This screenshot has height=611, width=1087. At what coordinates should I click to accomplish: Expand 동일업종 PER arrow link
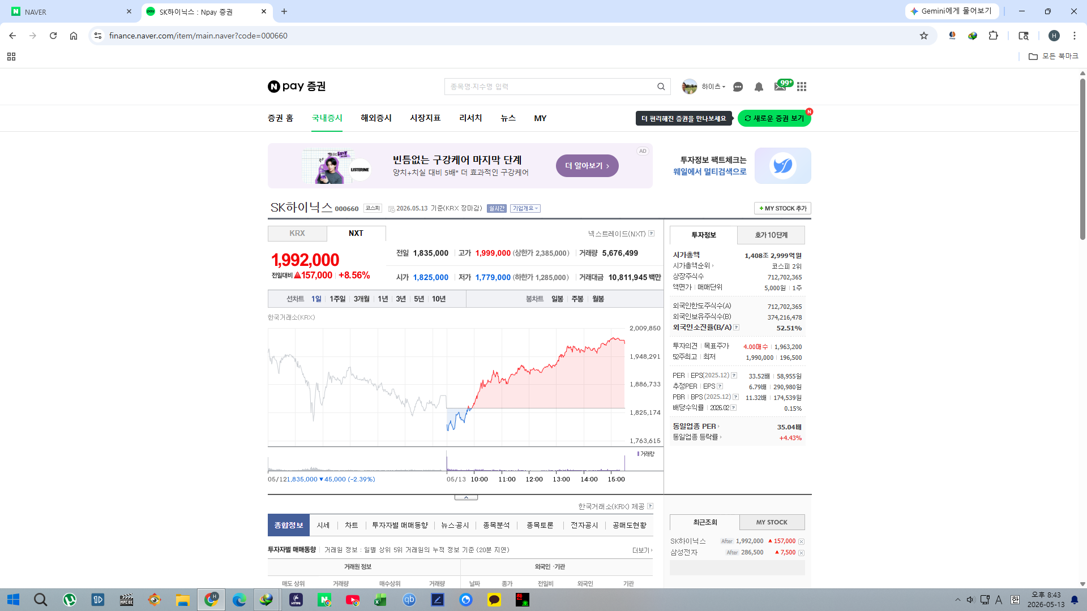point(696,427)
